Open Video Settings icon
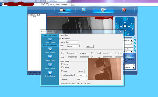Image resolution: width=158 pixels, height=97 pixels. tap(50, 49)
